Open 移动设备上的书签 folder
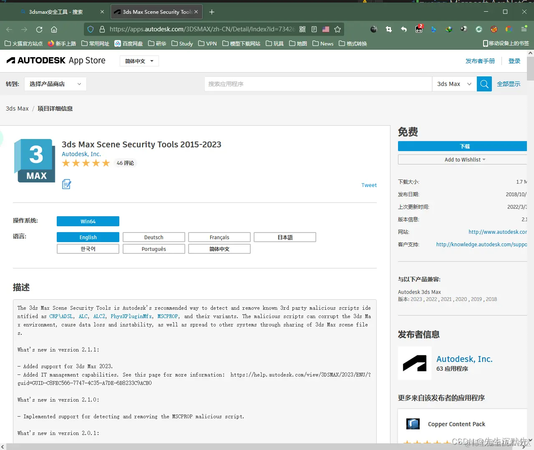Screen dimensions: 534x450 pos(506,43)
